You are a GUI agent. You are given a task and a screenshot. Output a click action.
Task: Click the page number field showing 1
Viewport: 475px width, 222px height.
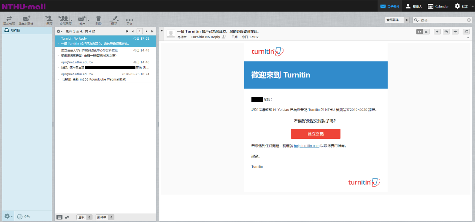(139, 31)
